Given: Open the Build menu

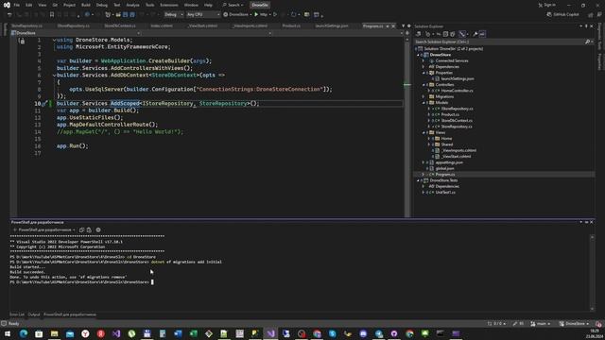Looking at the screenshot, I should pos(86,5).
